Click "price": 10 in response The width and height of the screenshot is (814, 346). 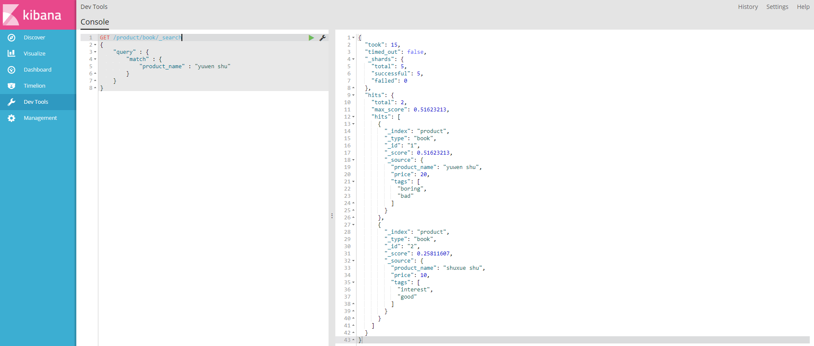(x=410, y=275)
